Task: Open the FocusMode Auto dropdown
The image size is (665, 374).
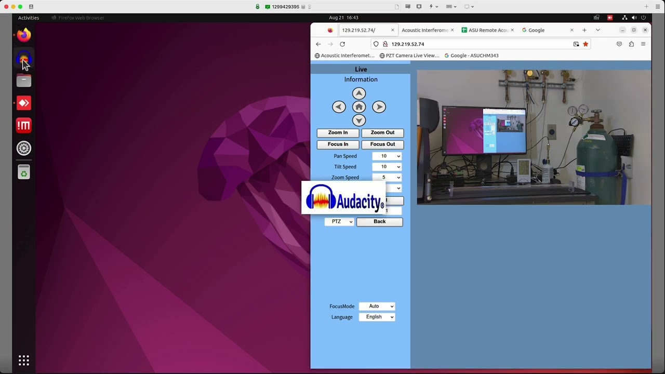Action: tap(377, 306)
